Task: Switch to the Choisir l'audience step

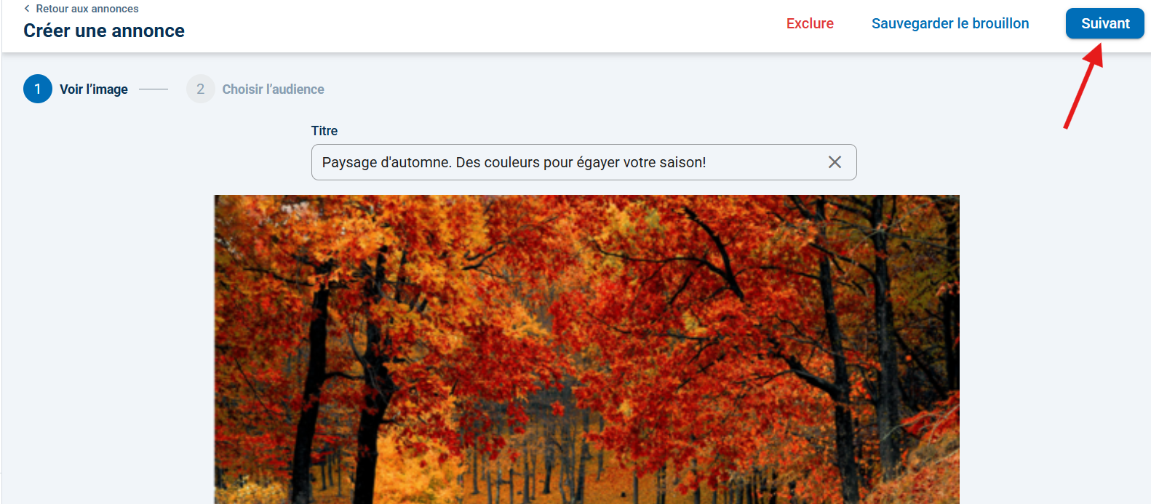Action: point(274,89)
